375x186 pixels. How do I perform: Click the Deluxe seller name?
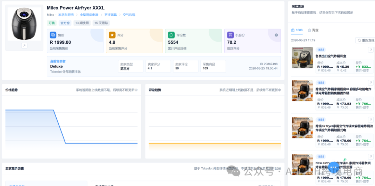[57, 66]
